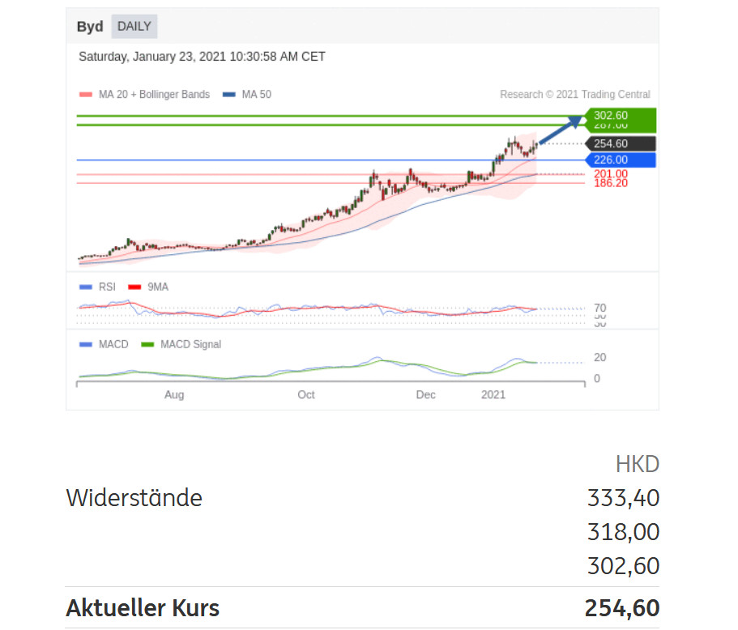Click the Widerstände row label
Viewport: 738px width, 630px height.
coord(134,497)
